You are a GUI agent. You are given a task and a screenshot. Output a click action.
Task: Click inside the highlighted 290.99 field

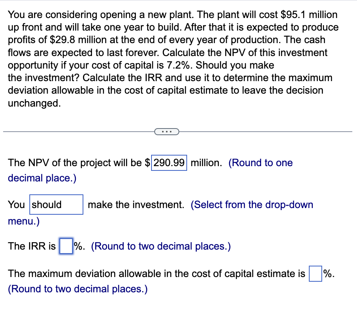pos(168,163)
